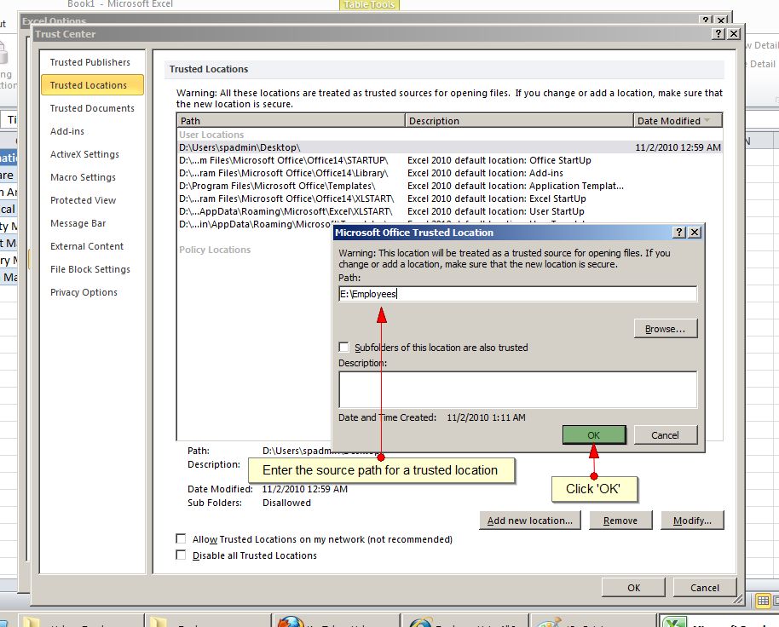
Task: Close the Microsoft Office Trusted Location dialog
Action: pyautogui.click(x=695, y=232)
